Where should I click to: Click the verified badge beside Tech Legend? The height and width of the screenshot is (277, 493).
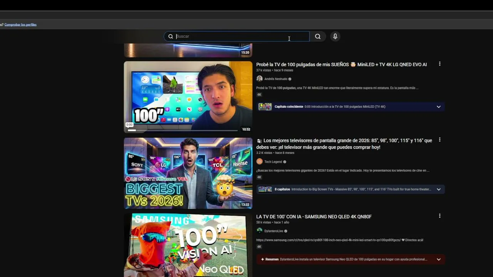coord(285,162)
